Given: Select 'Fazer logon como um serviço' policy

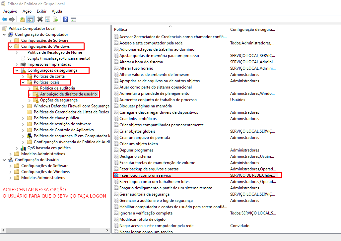Looking at the screenshot, I should [x=145, y=175].
